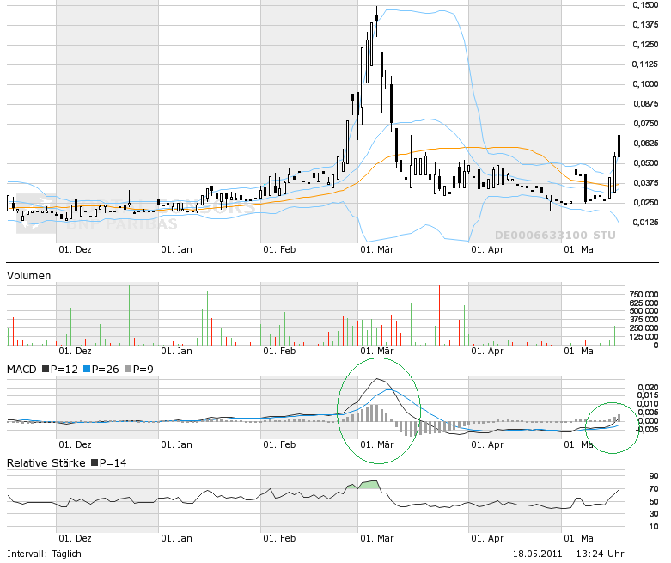The width and height of the screenshot is (671, 563).
Task: Click the "01. Mär" label under the price chart
Action: 377,249
